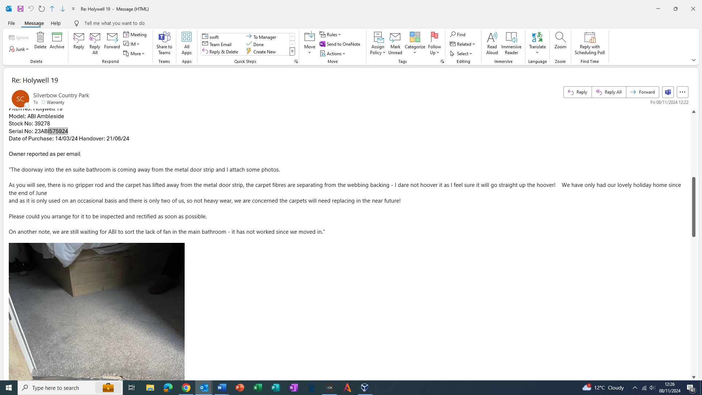Click the Warranty recipient presence indicator
Screen dimensions: 702x395
pos(44,102)
